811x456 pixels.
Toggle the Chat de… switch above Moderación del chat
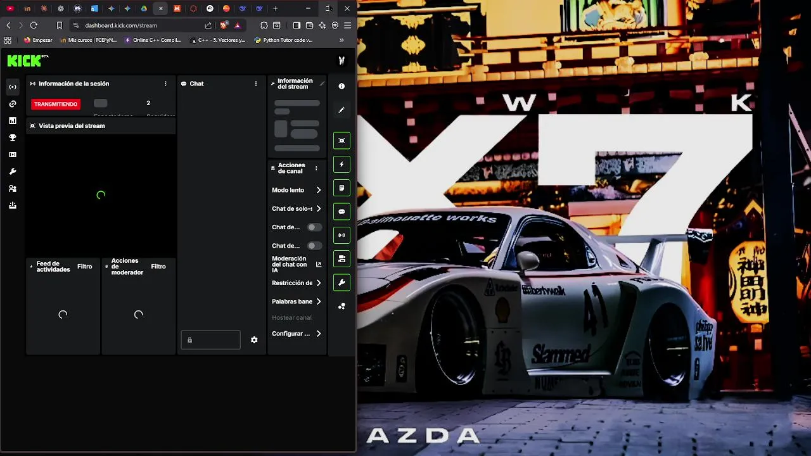[314, 246]
